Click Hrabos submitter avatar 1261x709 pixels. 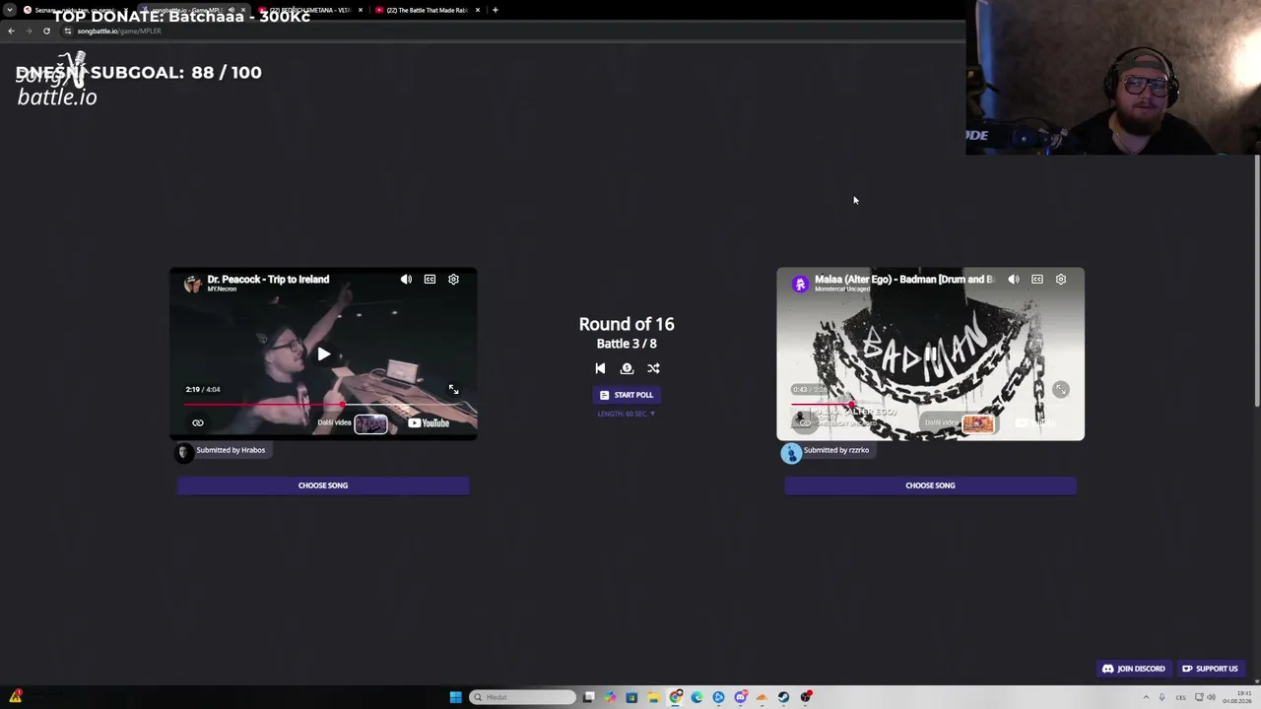[x=183, y=452]
